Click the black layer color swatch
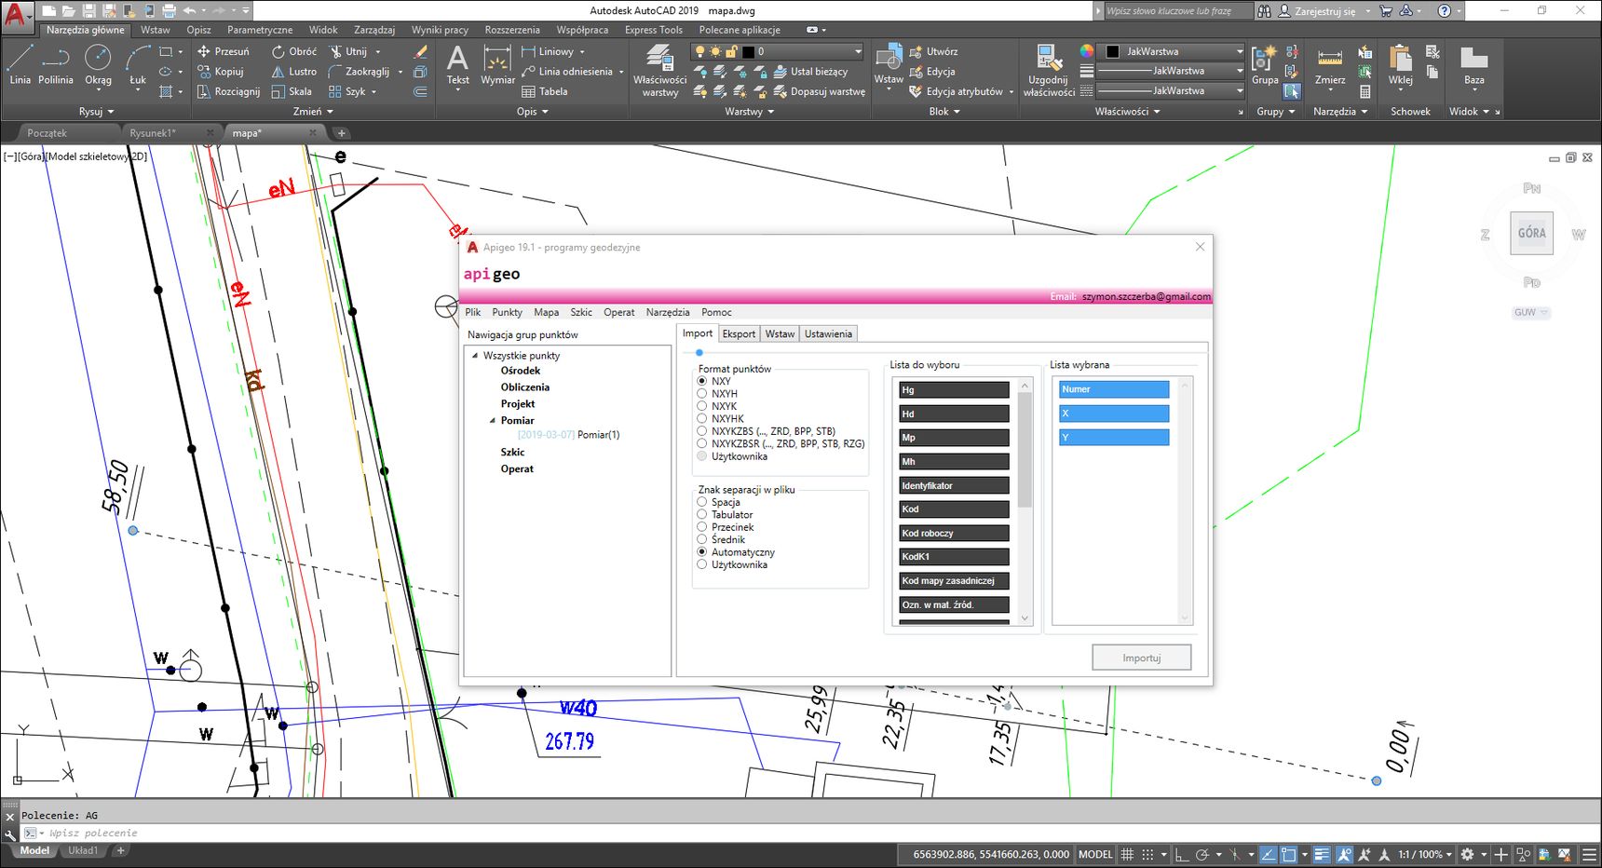Viewport: 1602px width, 868px height. coord(748,52)
